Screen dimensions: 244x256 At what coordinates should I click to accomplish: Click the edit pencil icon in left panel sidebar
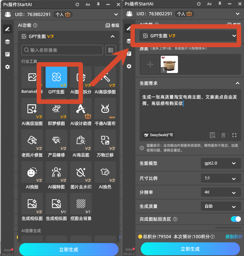point(7,29)
